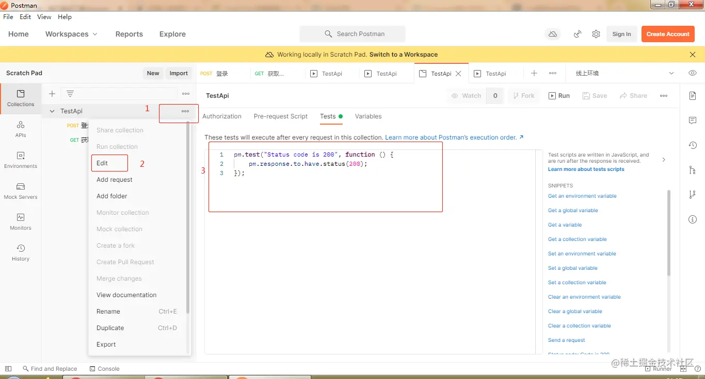
Task: Open the settings gear in the header
Action: pyautogui.click(x=596, y=34)
